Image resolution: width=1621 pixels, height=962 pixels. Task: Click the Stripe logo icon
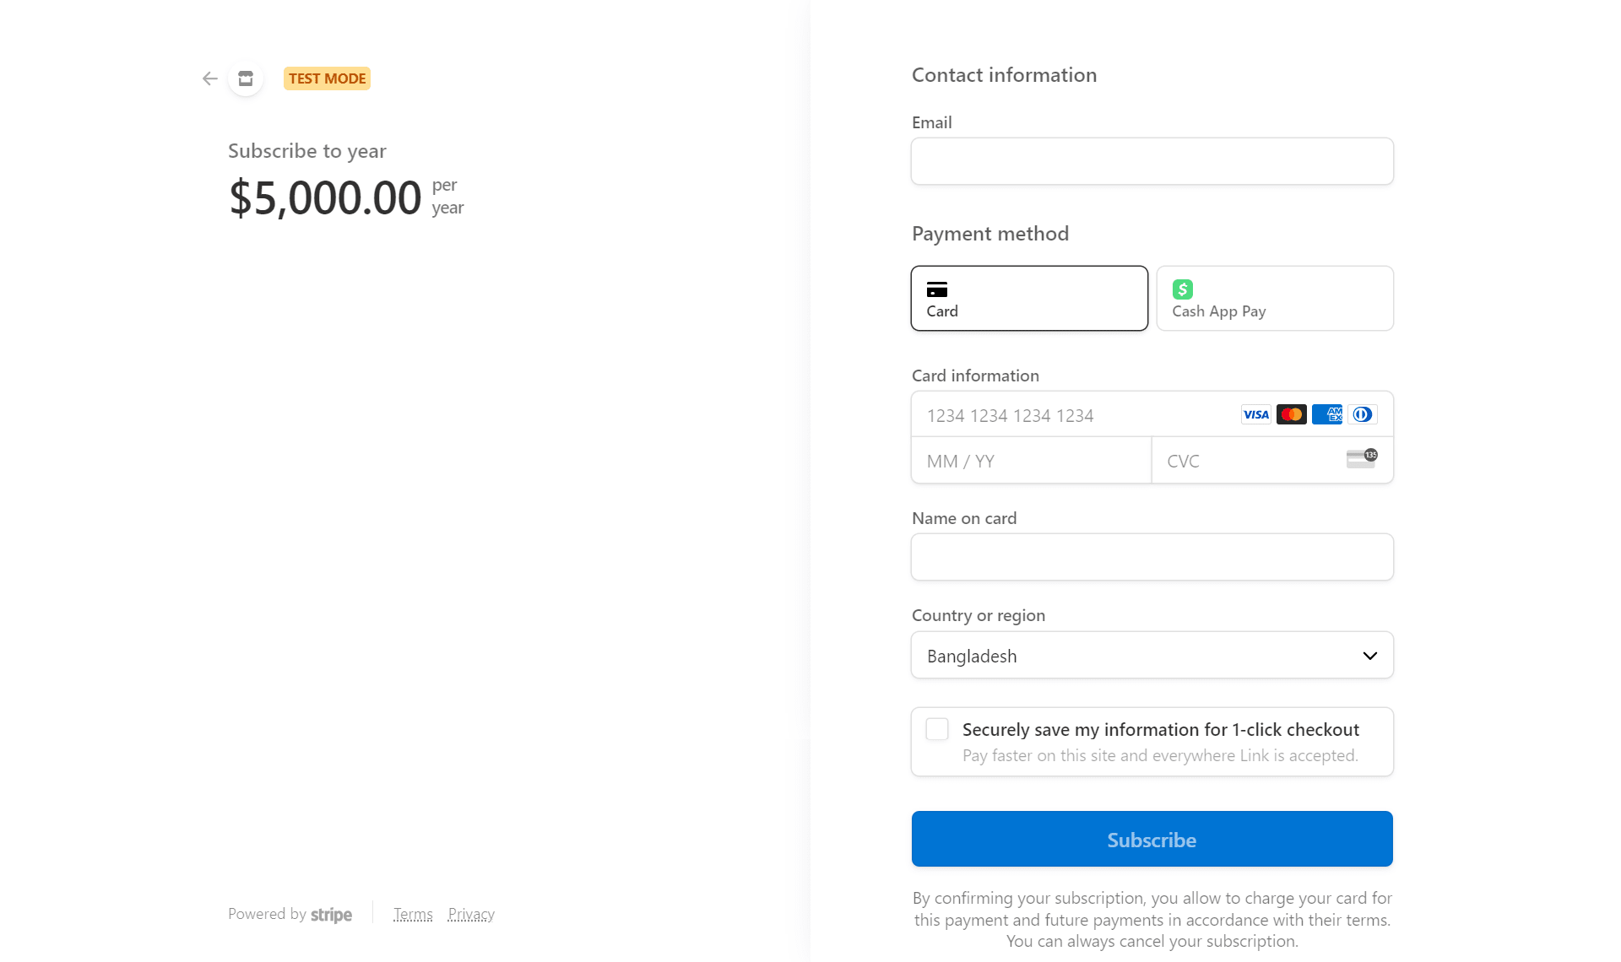point(332,914)
